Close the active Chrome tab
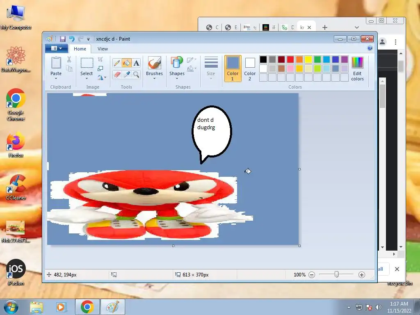The height and width of the screenshot is (315, 420). click(309, 27)
